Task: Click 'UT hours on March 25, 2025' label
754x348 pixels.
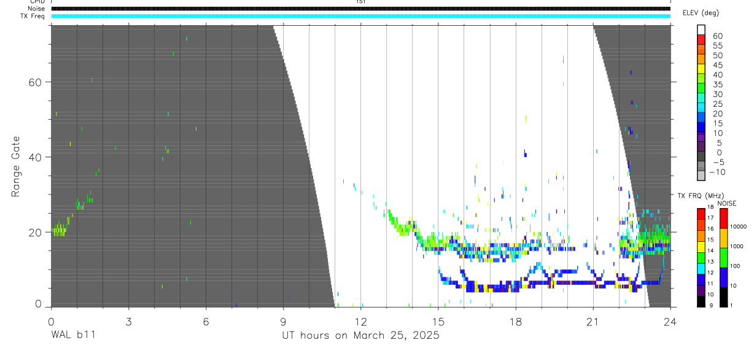Action: click(360, 336)
